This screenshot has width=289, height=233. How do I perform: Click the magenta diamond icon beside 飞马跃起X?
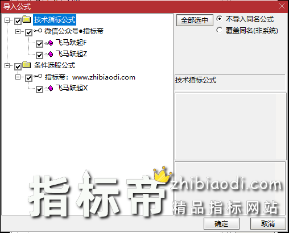[x=51, y=89]
